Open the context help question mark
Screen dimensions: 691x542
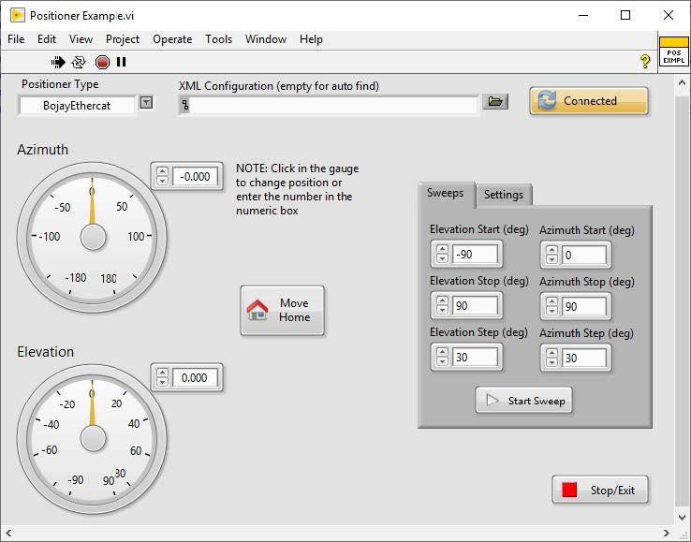[x=645, y=62]
